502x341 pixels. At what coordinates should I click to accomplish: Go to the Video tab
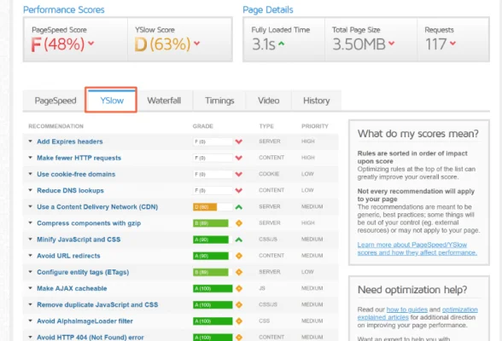(x=269, y=101)
